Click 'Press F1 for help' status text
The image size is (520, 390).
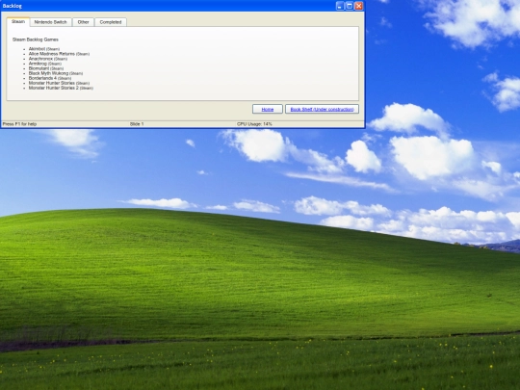19,124
